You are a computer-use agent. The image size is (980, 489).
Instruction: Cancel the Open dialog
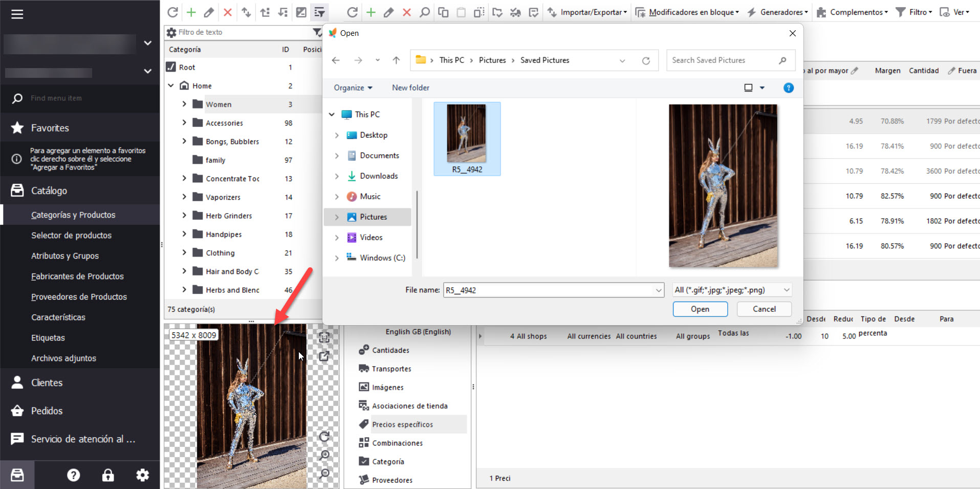click(764, 309)
